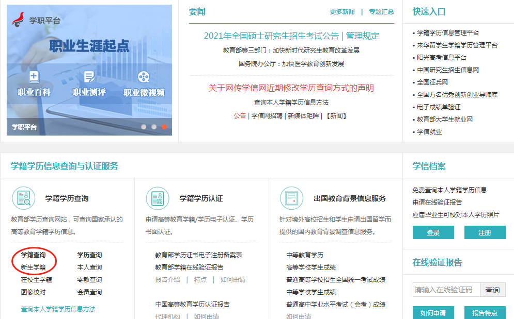This screenshot has height=319, width=514.
Task: Open 报告介绍 link
Action: pos(167,280)
